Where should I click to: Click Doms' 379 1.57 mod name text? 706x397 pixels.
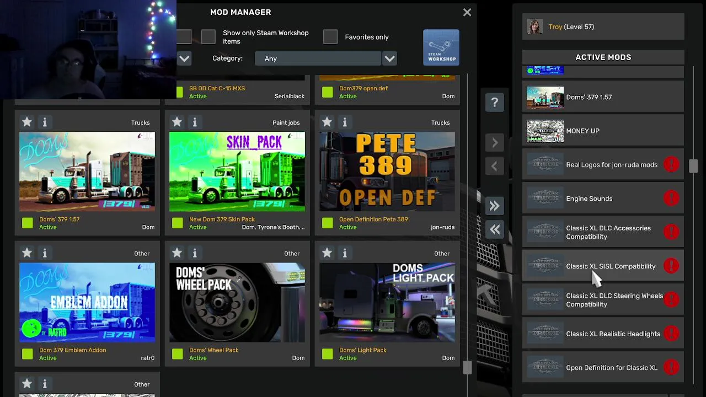(x=60, y=219)
